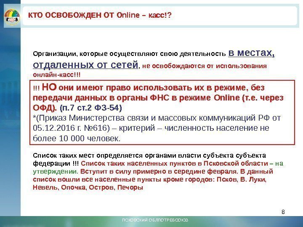Click the underlined text 'в местах,'
Image resolution: width=303 pixels, height=227 pixels.
251,53
